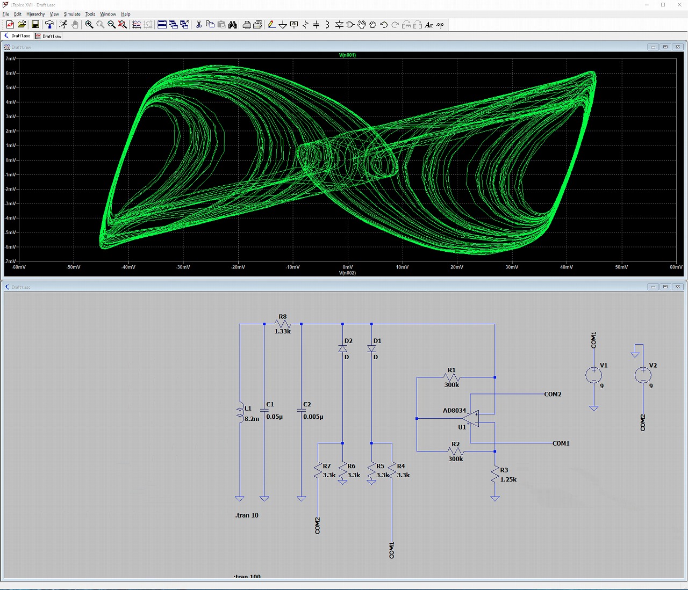
Task: Open the File menu
Action: click(6, 14)
